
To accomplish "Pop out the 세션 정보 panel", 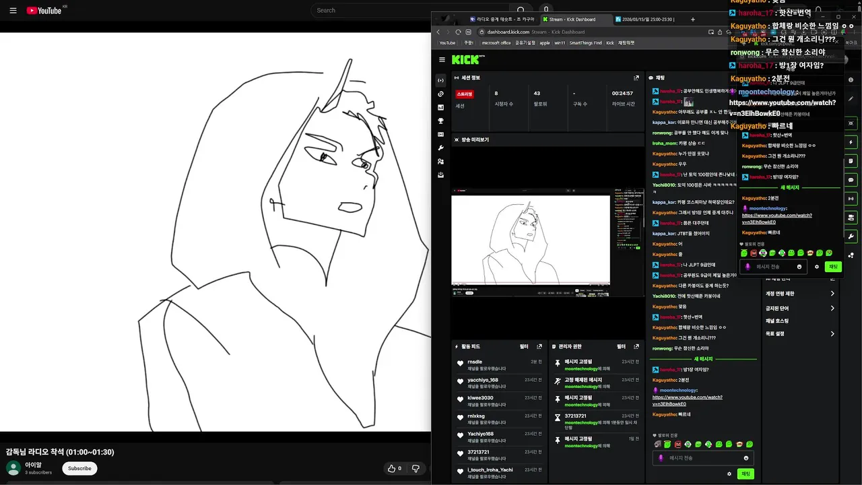I will tap(636, 78).
